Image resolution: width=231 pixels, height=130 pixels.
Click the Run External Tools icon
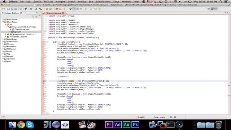[x=40, y=9]
